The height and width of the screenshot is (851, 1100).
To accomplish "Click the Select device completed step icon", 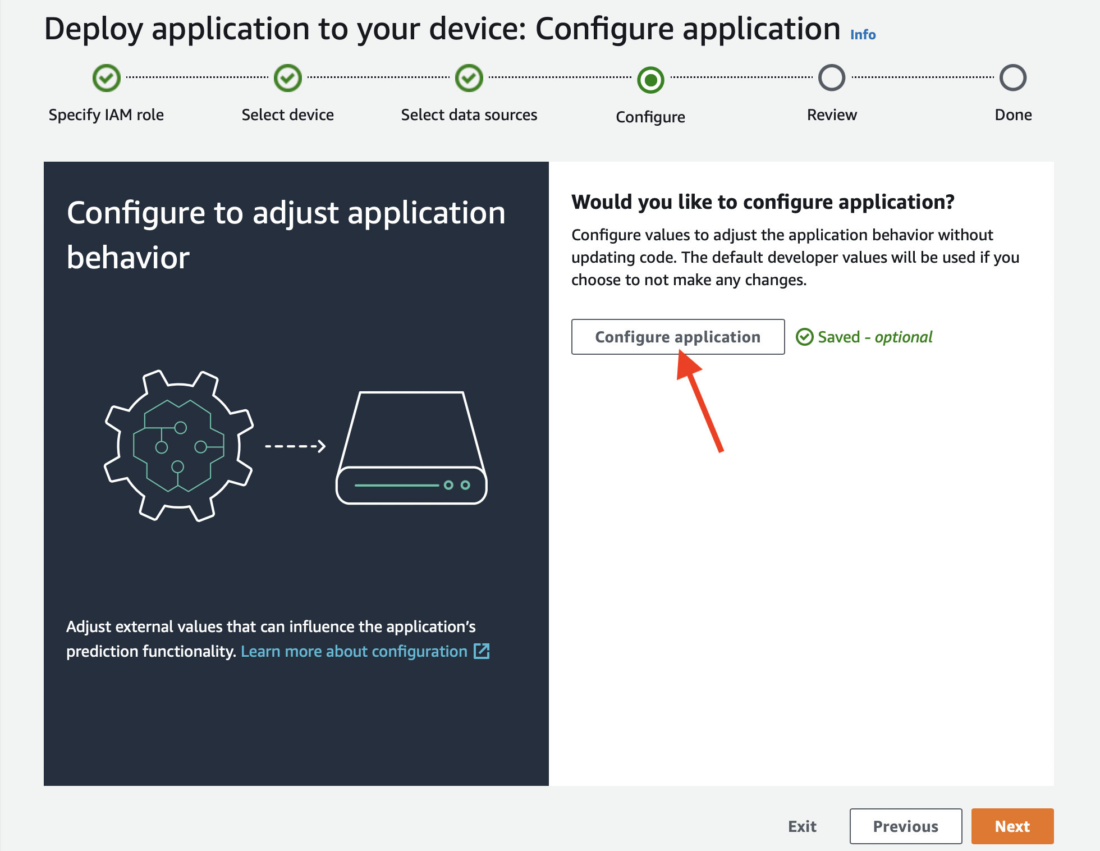I will [288, 78].
